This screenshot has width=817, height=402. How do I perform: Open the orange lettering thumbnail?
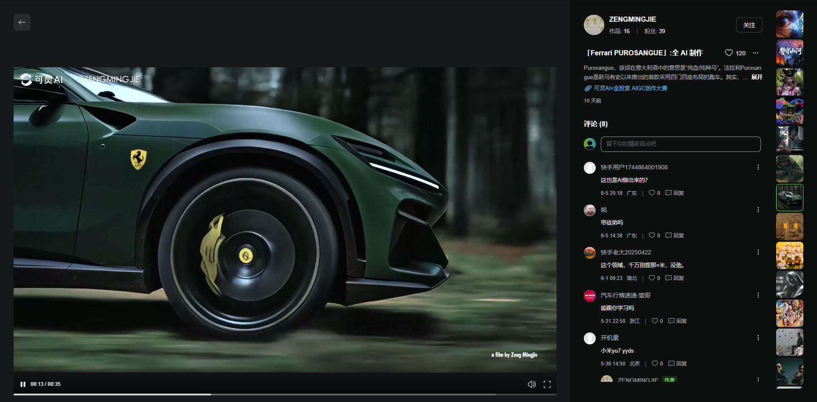coord(790,227)
